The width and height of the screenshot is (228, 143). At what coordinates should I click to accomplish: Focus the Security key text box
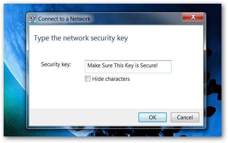coord(128,67)
